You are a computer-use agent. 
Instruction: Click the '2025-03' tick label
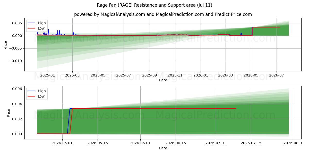(73, 75)
